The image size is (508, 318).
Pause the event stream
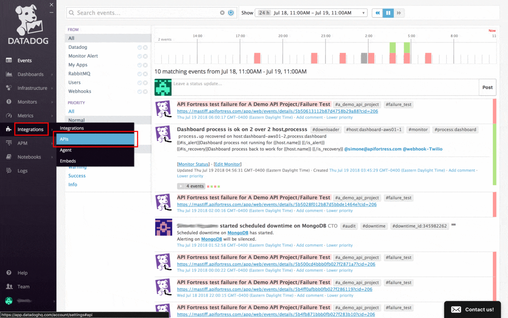tap(388, 13)
